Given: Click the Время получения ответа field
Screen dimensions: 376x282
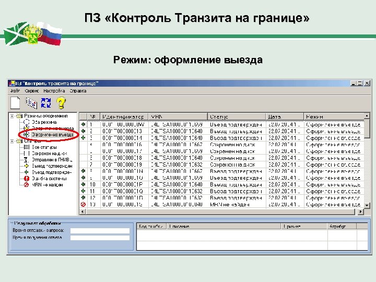Looking at the screenshot, I should point(100,238).
